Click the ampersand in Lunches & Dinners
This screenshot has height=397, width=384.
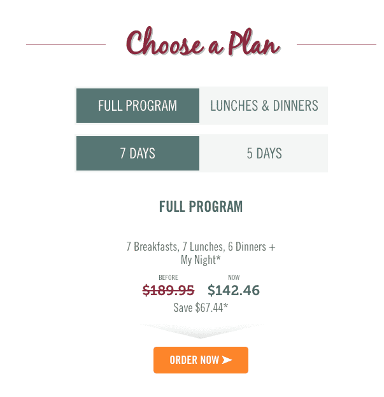point(265,106)
